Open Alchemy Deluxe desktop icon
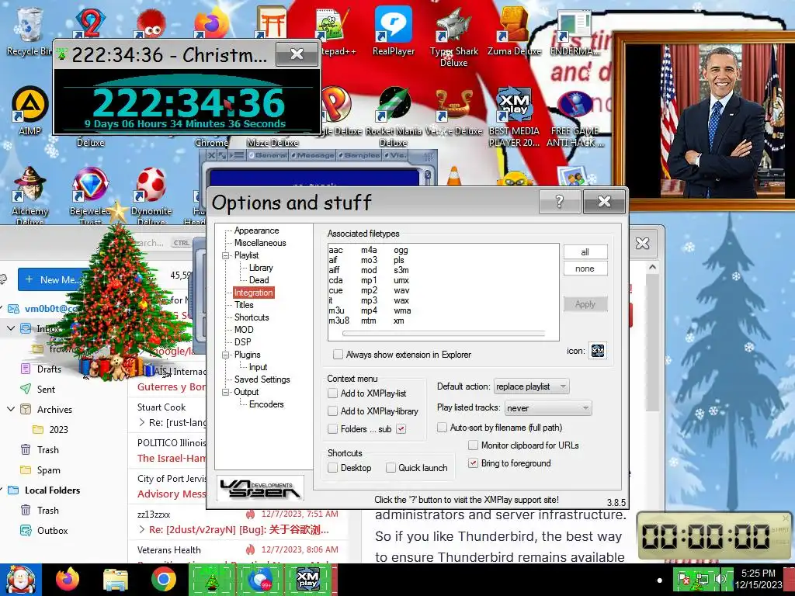 tap(30, 196)
